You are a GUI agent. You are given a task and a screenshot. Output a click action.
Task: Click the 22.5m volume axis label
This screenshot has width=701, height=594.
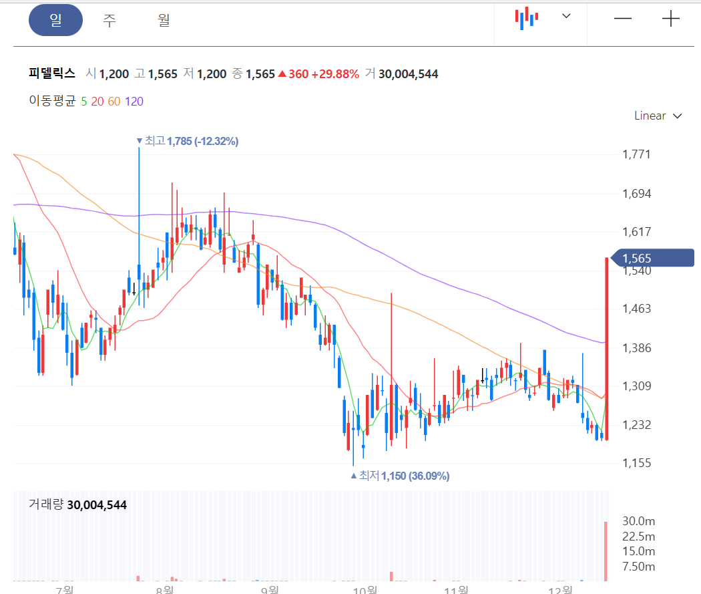point(638,537)
